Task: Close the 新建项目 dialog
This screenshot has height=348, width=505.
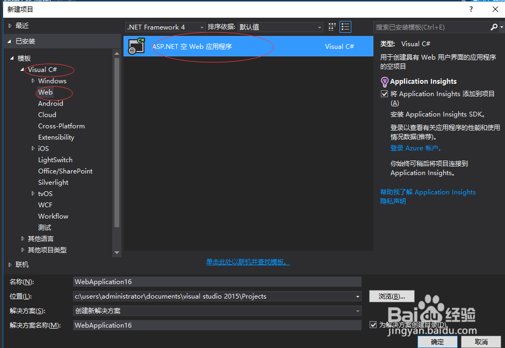Action: 495,9
